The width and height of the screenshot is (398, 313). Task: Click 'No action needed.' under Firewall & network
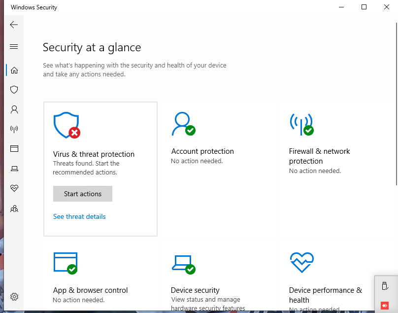(x=315, y=171)
